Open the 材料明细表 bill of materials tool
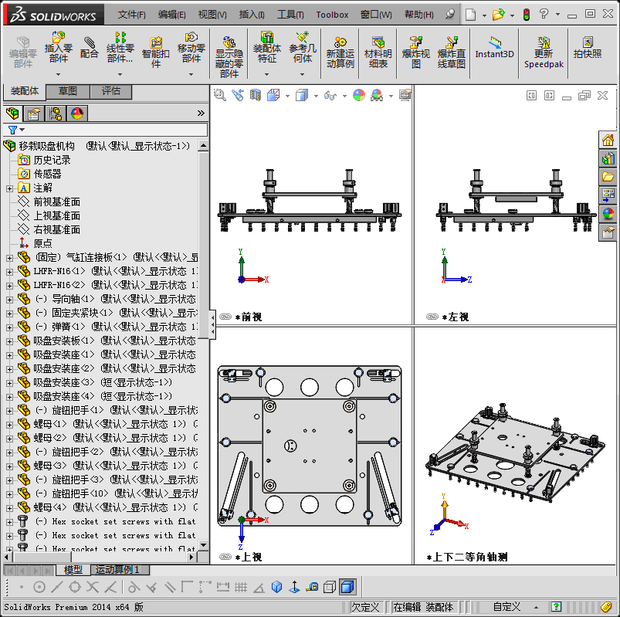The height and width of the screenshot is (617, 620). coord(378,53)
